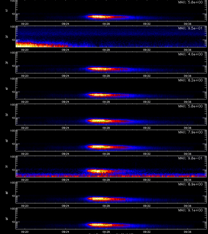Click the 100 y-axis label of panel 6F
Image resolution: width=208 pixels, height=234 pixels.
tap(12, 131)
